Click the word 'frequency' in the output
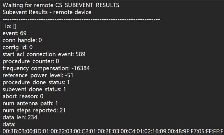 (15, 69)
